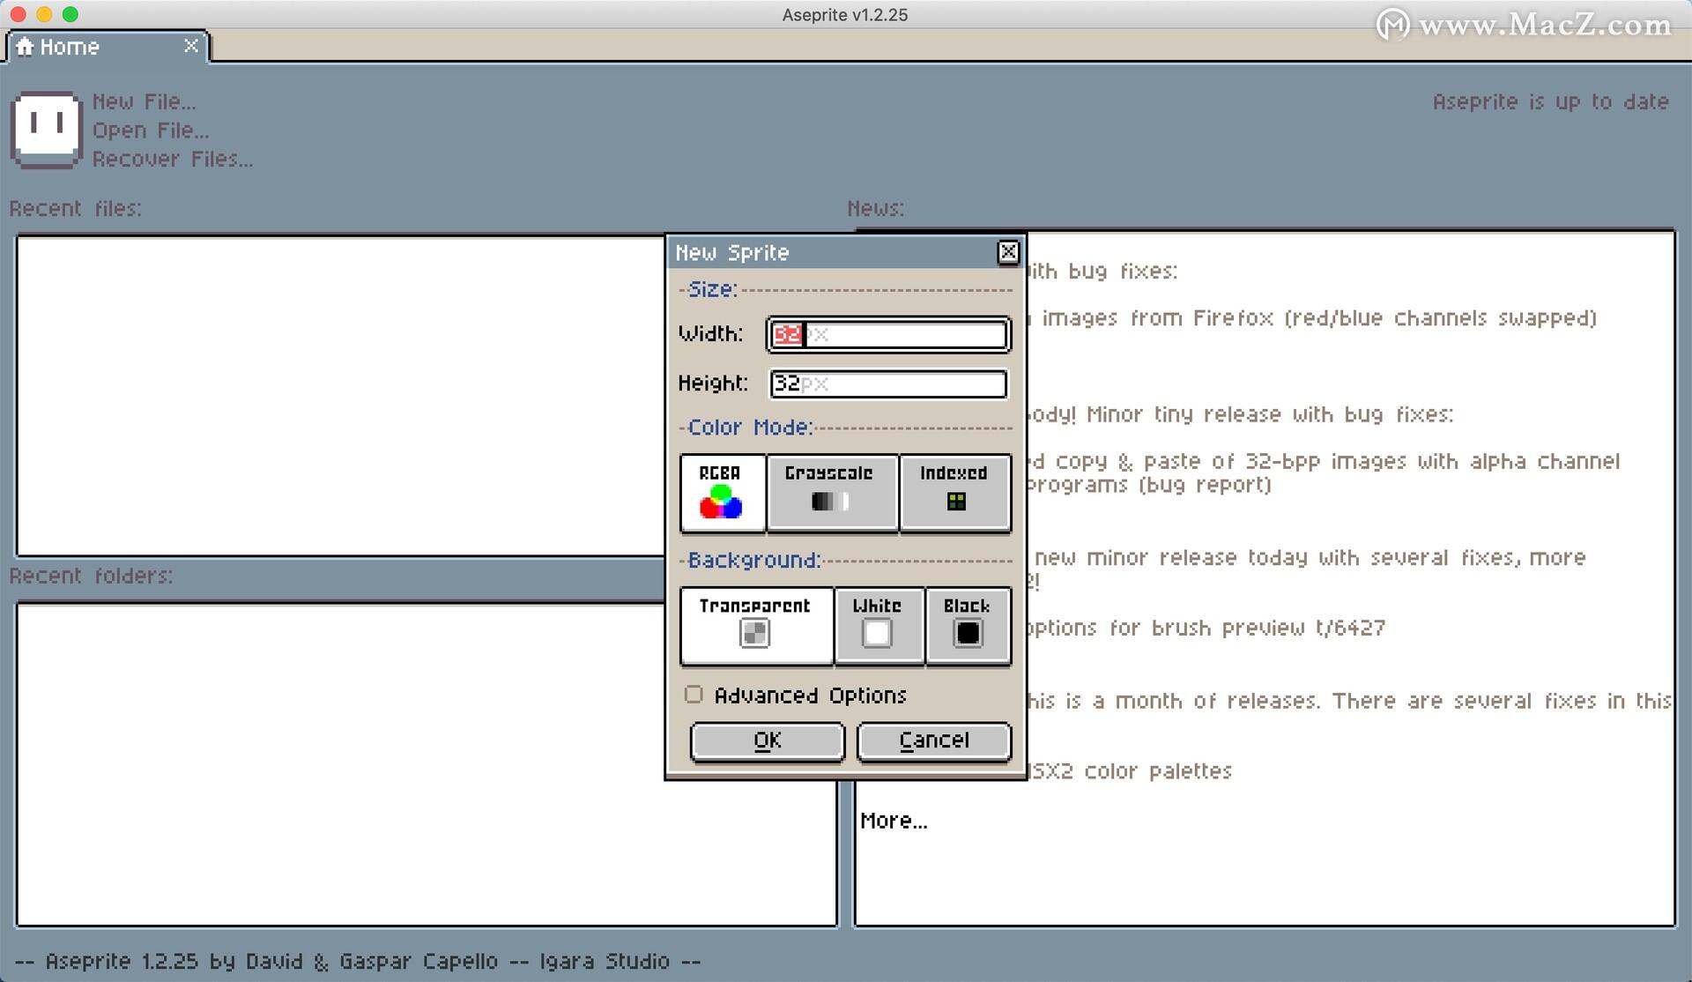
Task: Open New File link
Action: pyautogui.click(x=145, y=101)
